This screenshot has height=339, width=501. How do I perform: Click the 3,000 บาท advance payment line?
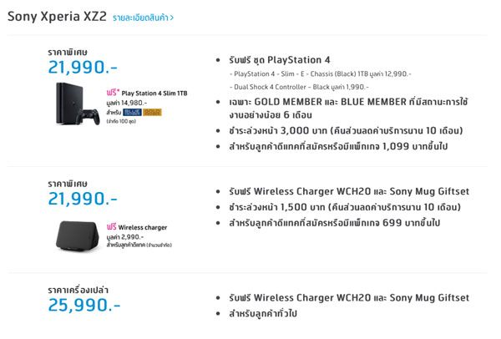click(x=346, y=131)
